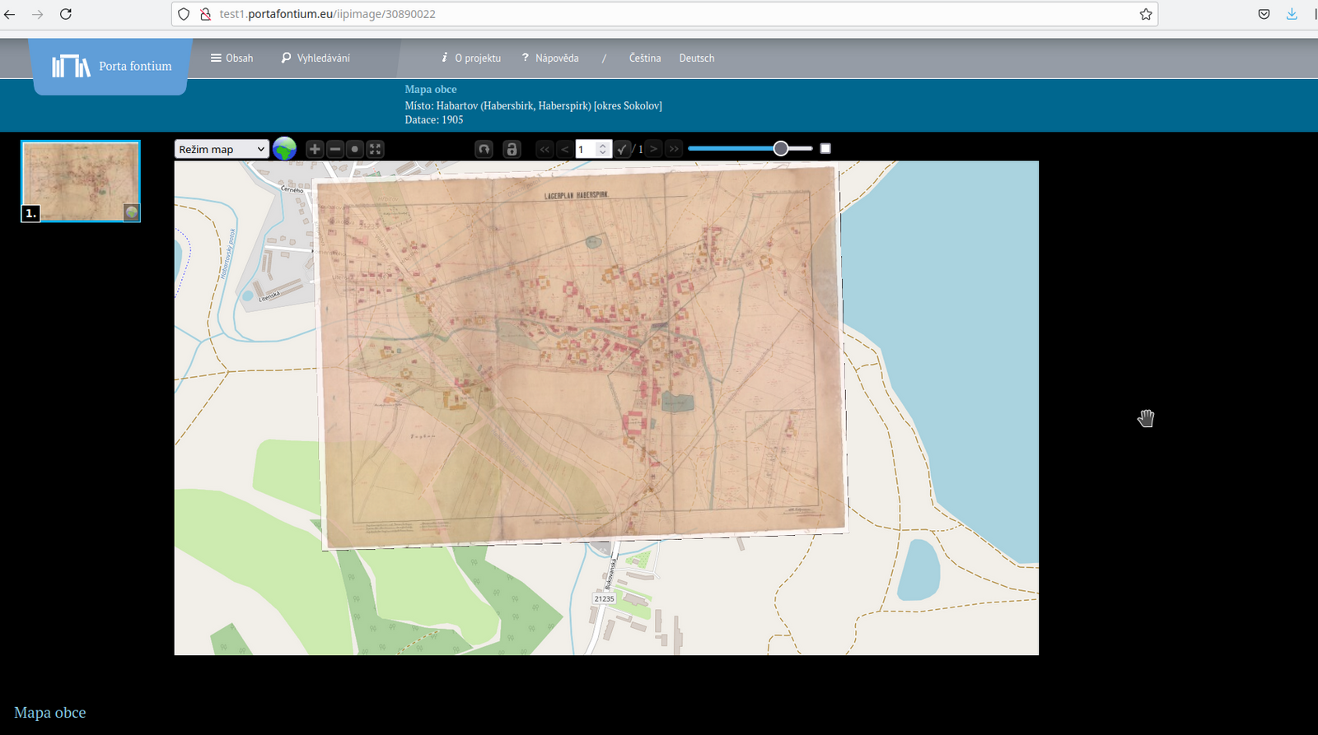
Task: Toggle the lock icon in viewer toolbar
Action: pos(512,149)
